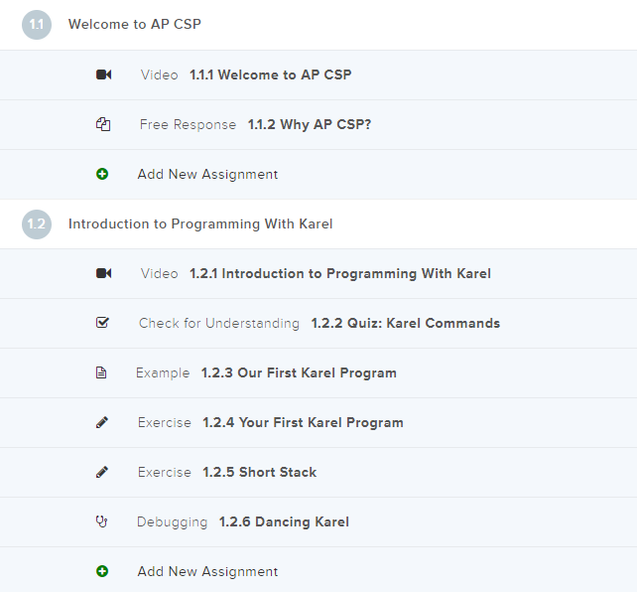Screen dimensions: 637x592
Task: Open 1.2.3 Our First Karel Program
Action: point(299,372)
